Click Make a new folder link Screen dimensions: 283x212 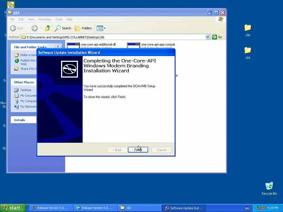pos(28,55)
